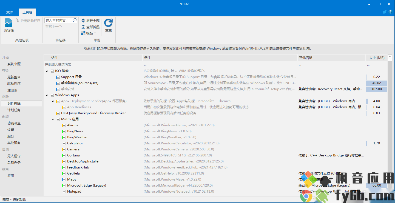The width and height of the screenshot is (395, 203).
Task: Open 服务 in sidebar
Action: tap(11, 136)
